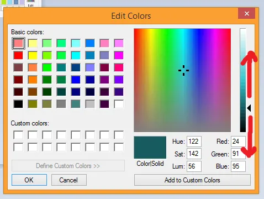The image size is (264, 199).
Task: Click the Lum value field
Action: tap(194, 166)
